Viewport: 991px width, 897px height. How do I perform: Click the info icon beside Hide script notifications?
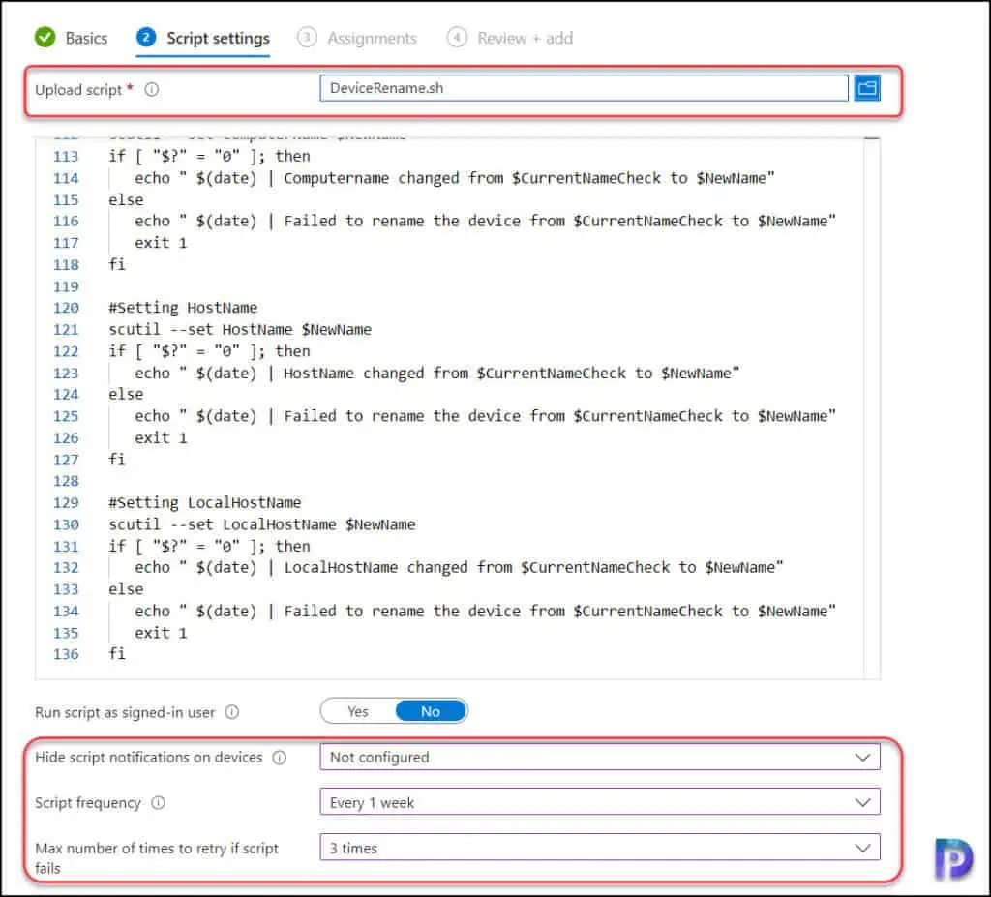coord(280,758)
